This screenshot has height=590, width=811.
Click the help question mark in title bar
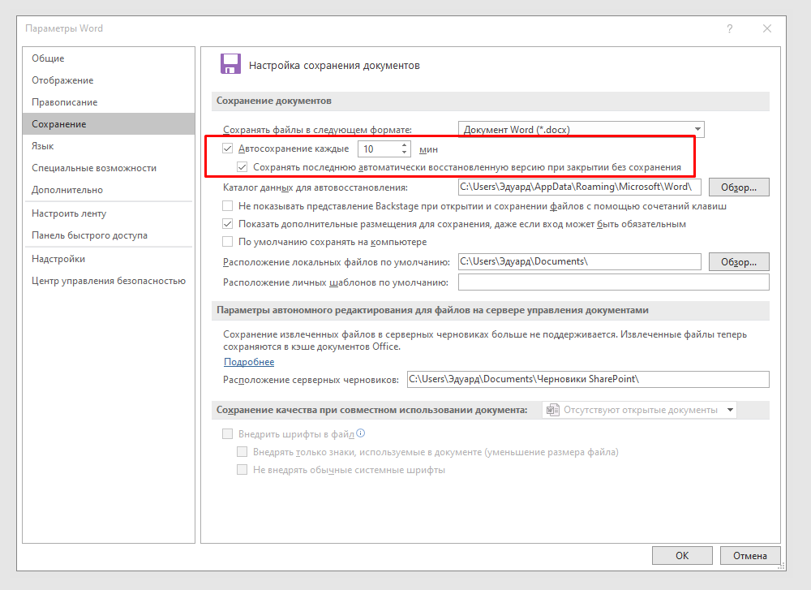(x=729, y=28)
